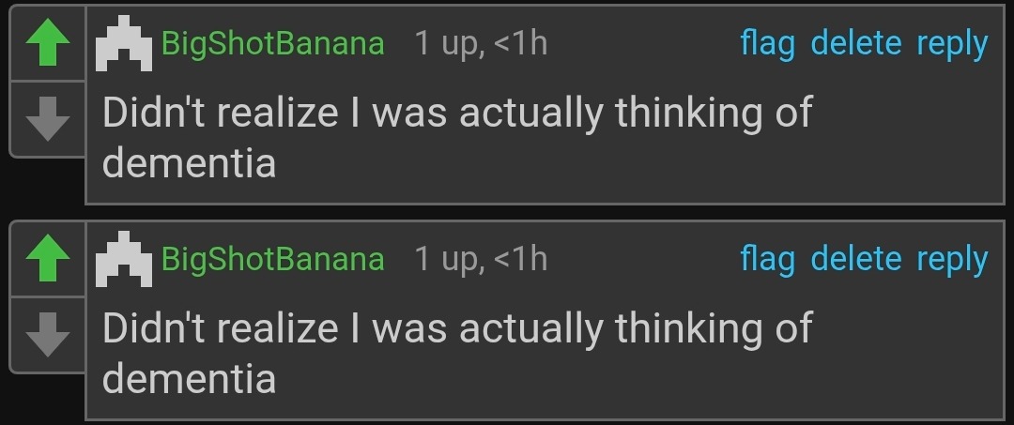1014x425 pixels.
Task: Click the second comment's dementia text
Action: click(x=456, y=354)
